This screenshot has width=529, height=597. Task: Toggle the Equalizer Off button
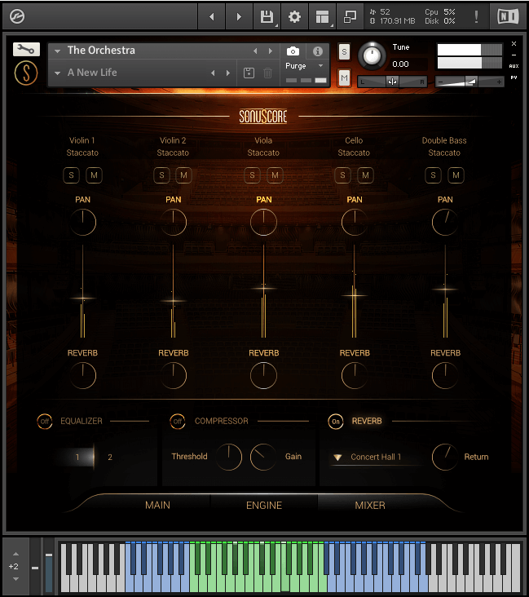(45, 422)
